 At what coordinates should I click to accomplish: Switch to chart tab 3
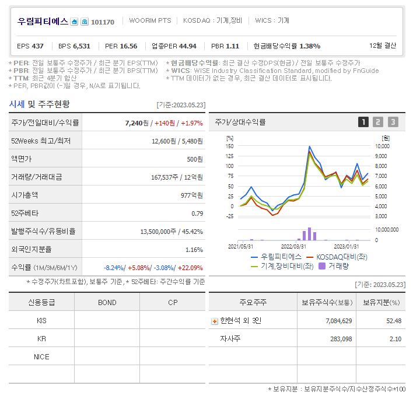click(393, 122)
